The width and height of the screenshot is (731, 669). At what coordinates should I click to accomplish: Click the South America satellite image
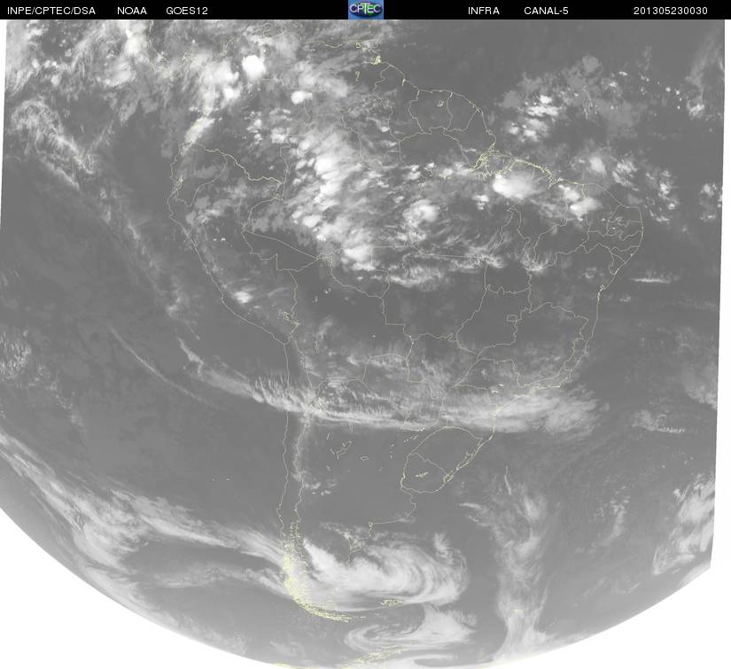[365, 344]
